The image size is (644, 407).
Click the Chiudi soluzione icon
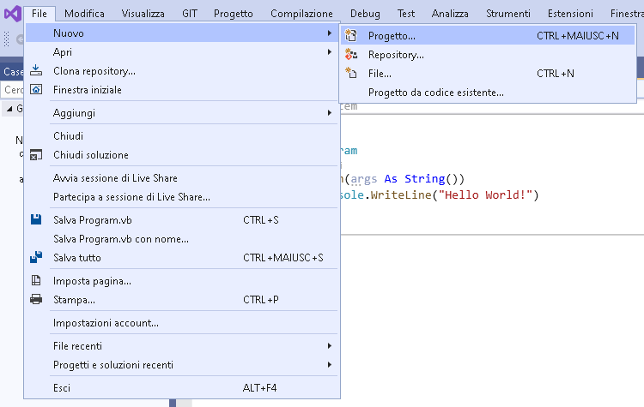(36, 155)
